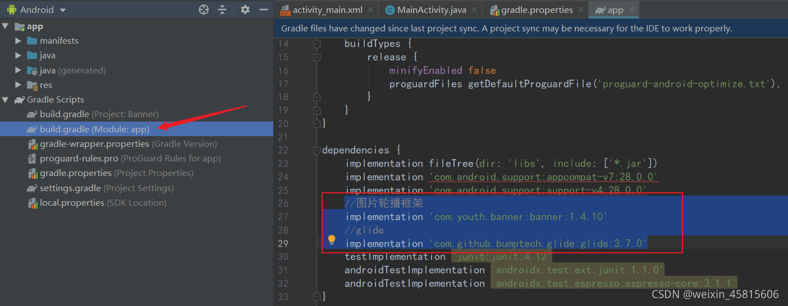Screen dimensions: 788x306
Task: Fold the release block at line 15
Action: (x=317, y=57)
